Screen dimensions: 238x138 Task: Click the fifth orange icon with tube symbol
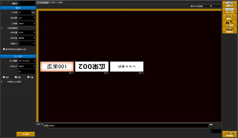pos(229,30)
